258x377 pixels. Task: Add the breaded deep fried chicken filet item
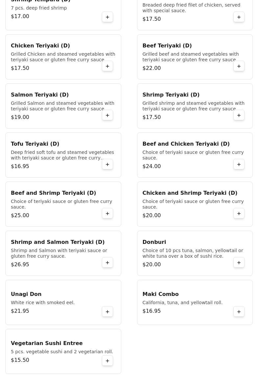pos(239,17)
